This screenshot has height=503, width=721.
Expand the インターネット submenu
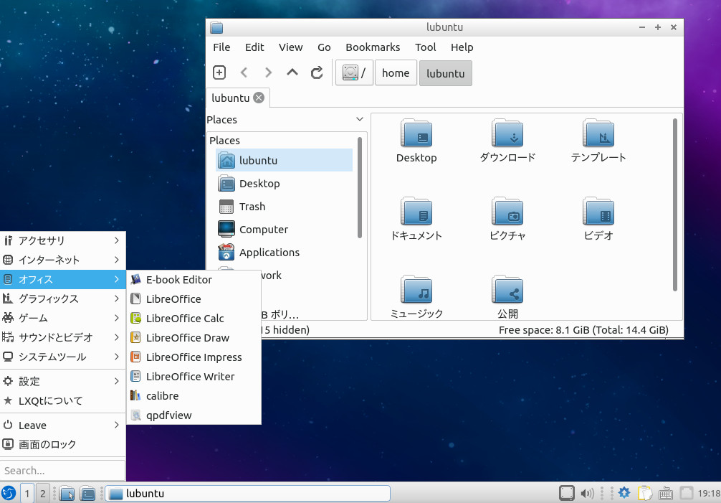[x=62, y=260]
